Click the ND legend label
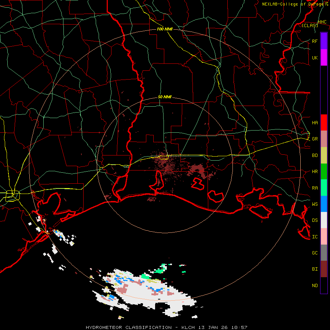 click(x=315, y=286)
